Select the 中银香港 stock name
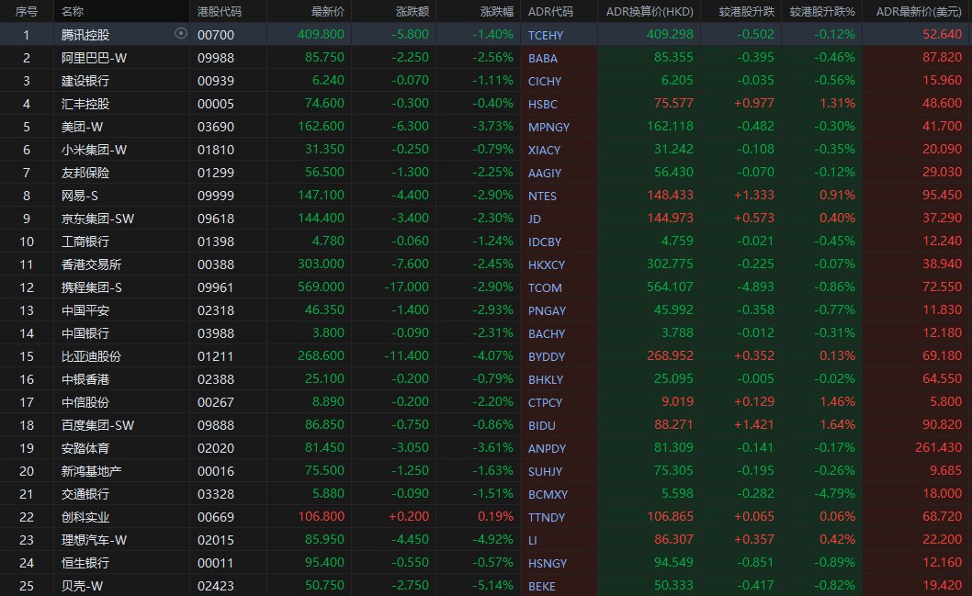Viewport: 972px width, 596px height. [85, 378]
